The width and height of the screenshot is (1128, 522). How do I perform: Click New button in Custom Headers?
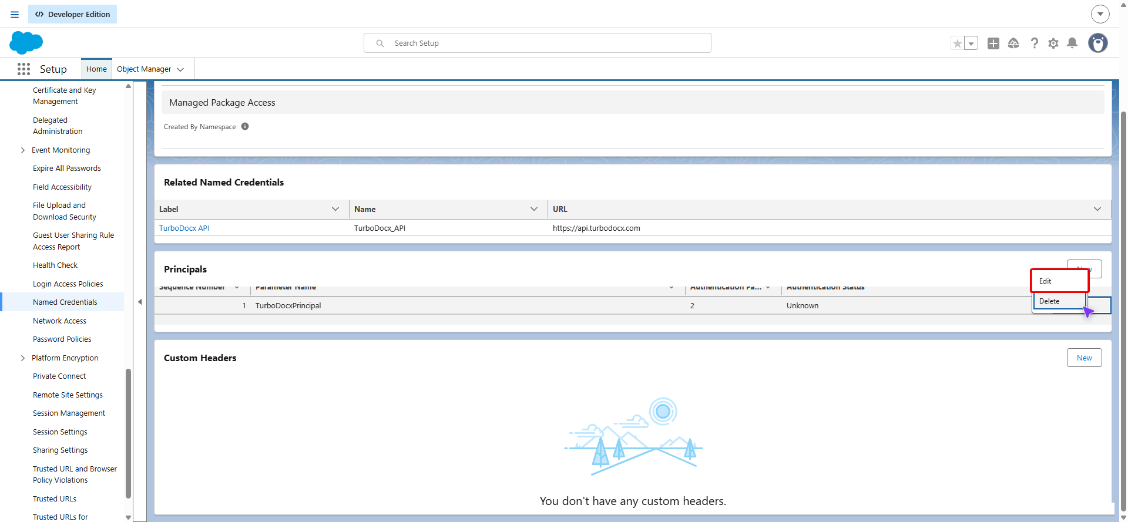[x=1084, y=358]
